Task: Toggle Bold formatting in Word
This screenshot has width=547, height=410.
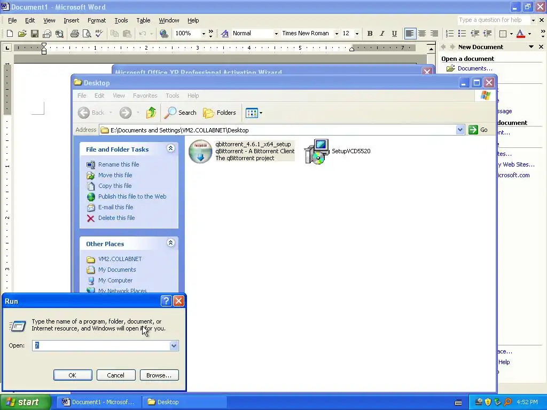Action: [x=370, y=34]
